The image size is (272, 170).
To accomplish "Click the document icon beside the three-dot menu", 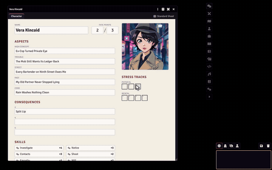I will click(163, 9).
